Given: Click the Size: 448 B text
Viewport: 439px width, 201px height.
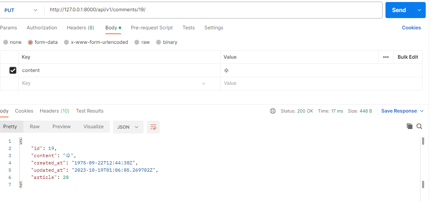Looking at the screenshot, I should 360,111.
